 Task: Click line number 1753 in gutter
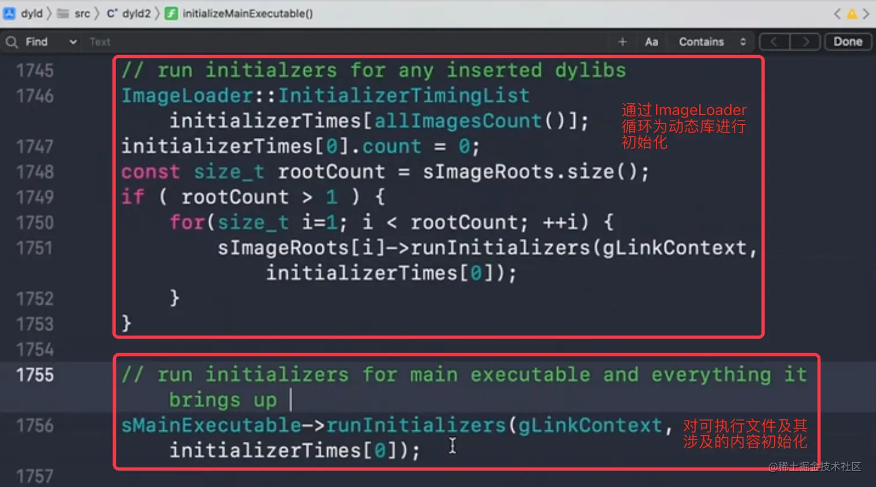coord(35,324)
